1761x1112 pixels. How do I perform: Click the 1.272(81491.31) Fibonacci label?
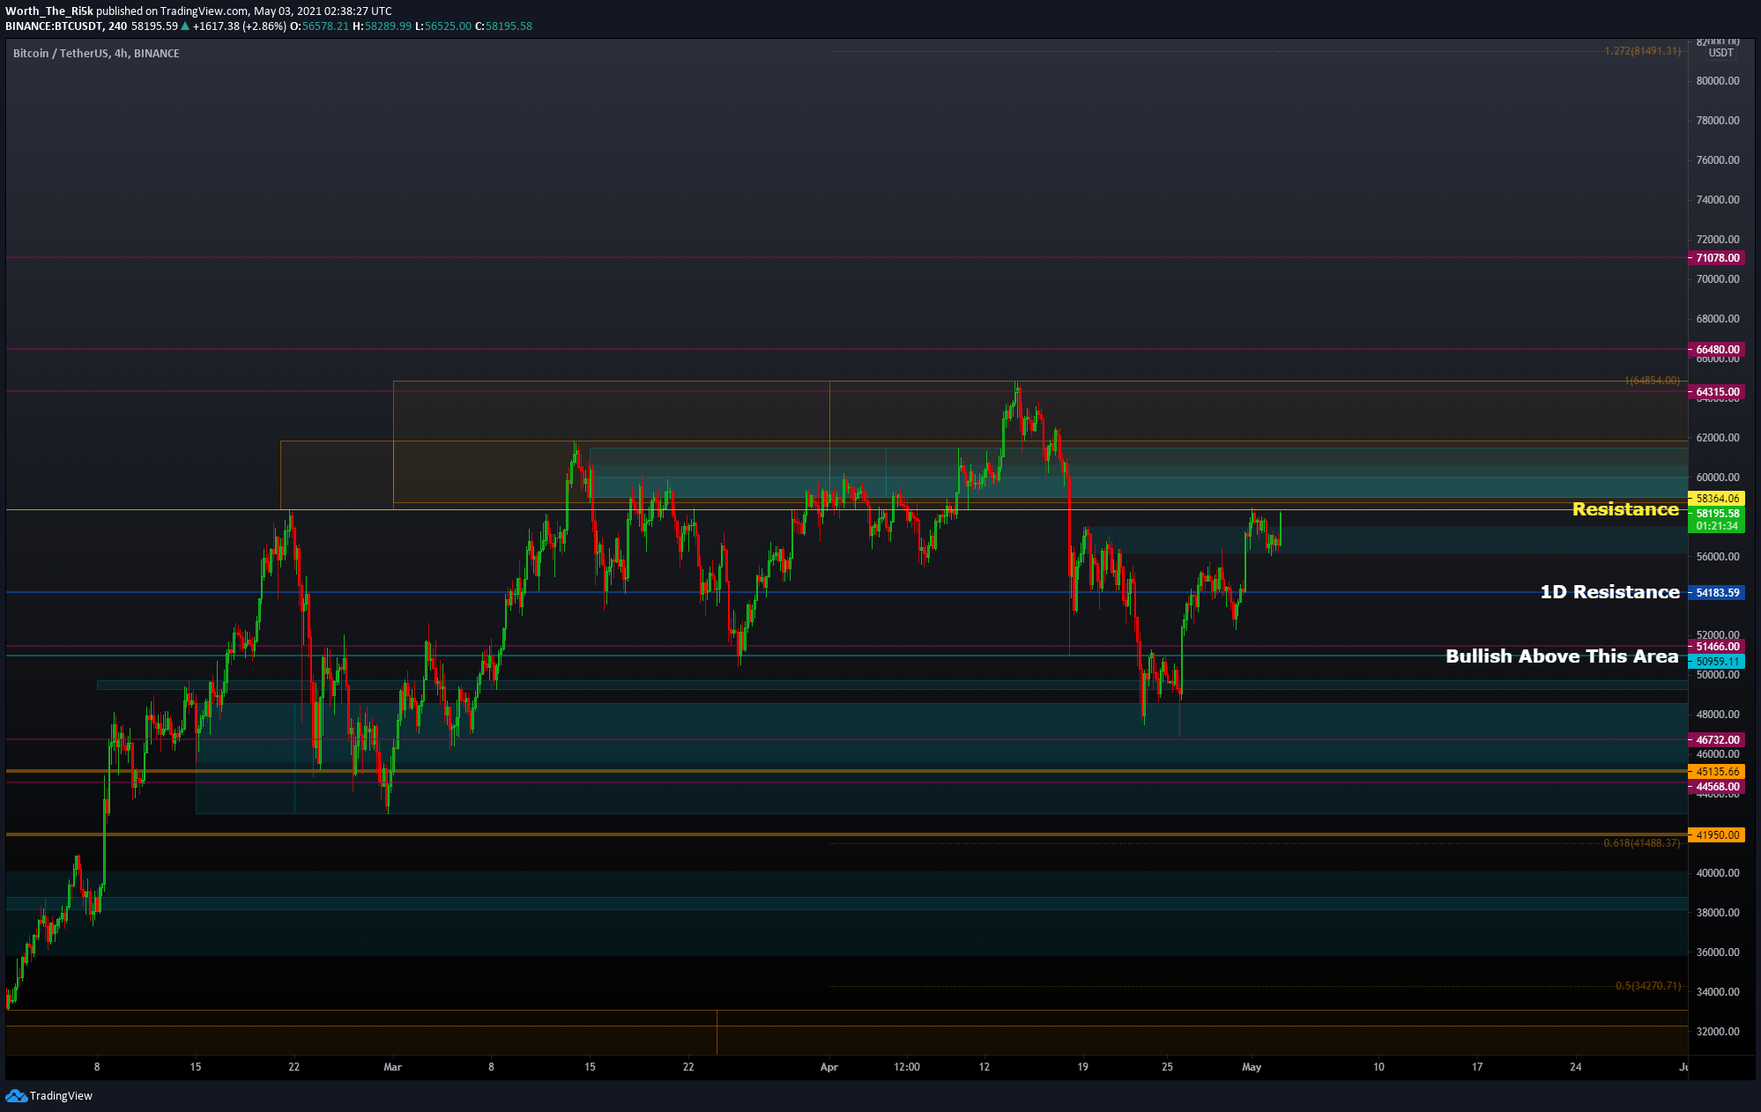tap(1642, 51)
